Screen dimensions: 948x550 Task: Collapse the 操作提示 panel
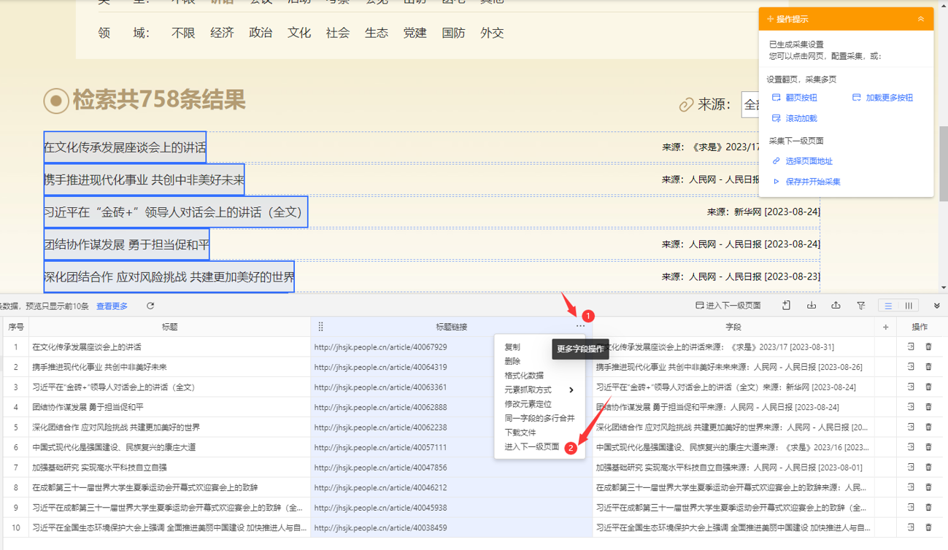point(921,19)
